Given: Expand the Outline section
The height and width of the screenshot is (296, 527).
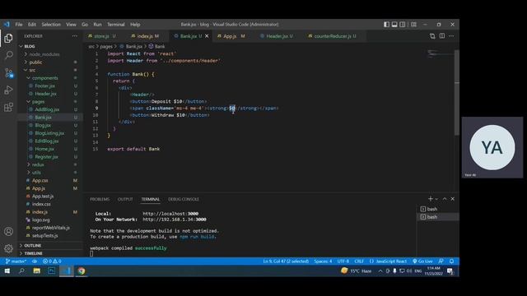Looking at the screenshot, I should pos(33,246).
